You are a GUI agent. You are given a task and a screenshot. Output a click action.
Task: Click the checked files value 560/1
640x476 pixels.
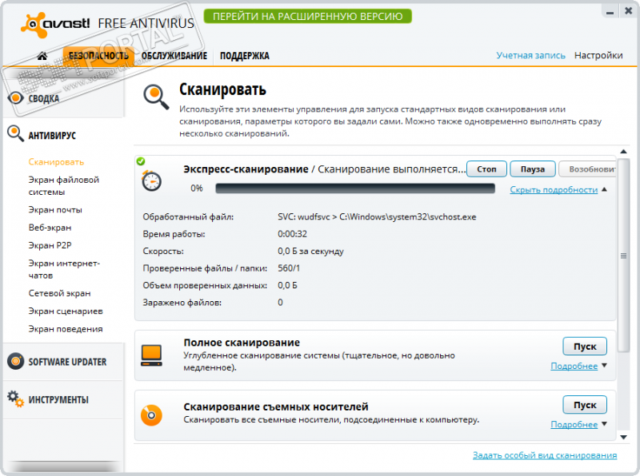pos(289,268)
